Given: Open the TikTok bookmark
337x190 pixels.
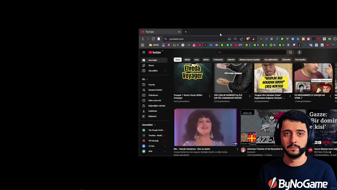Looking at the screenshot, I should (x=300, y=45).
